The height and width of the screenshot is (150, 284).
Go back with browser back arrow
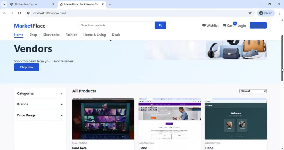(x=5, y=13)
